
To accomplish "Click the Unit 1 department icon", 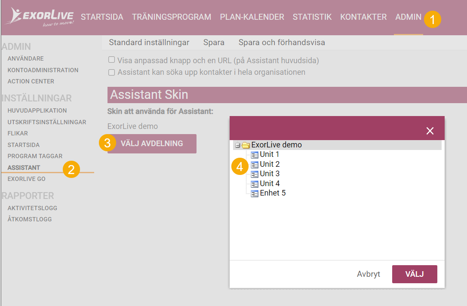I will (254, 155).
